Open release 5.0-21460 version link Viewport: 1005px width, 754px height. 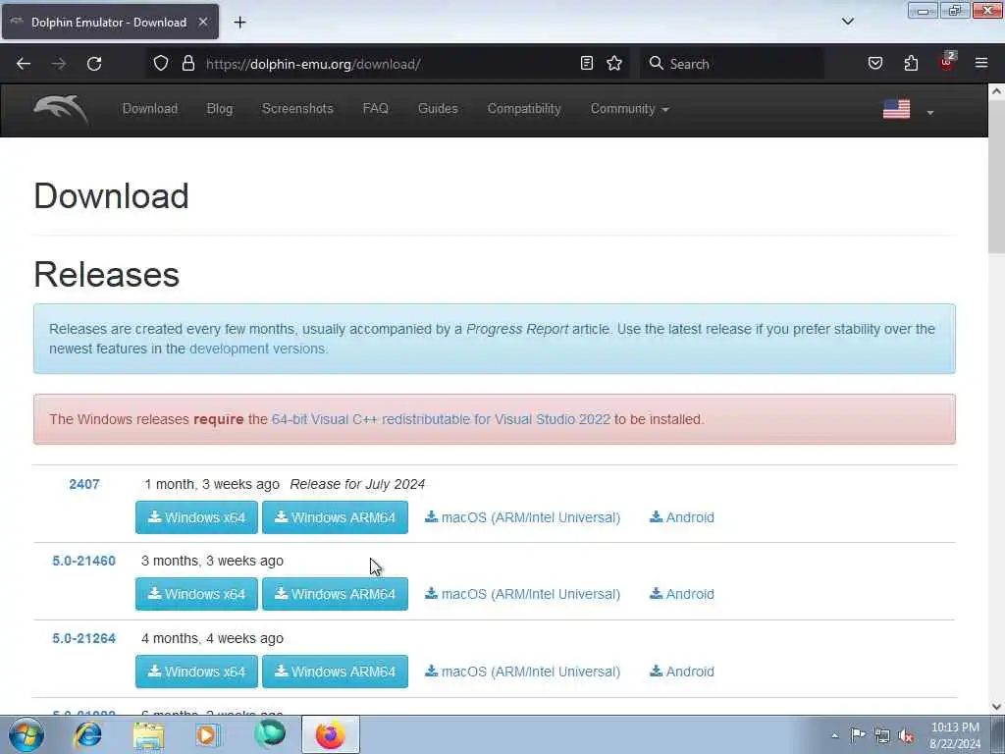pyautogui.click(x=84, y=561)
